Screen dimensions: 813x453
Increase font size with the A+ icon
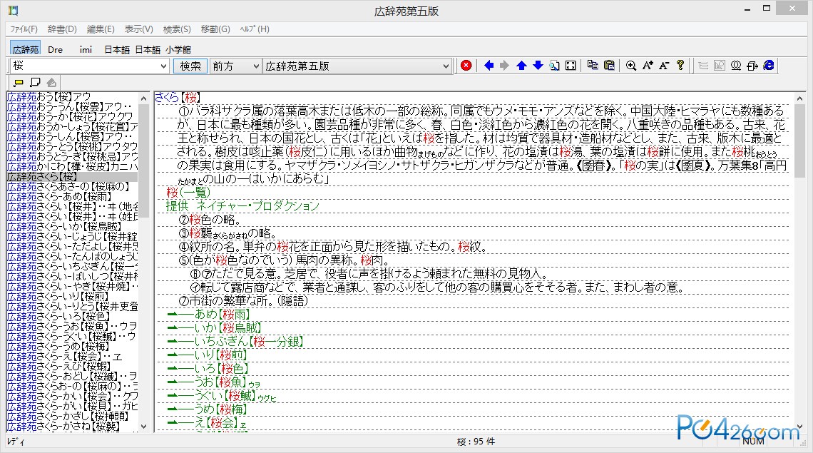tap(648, 66)
